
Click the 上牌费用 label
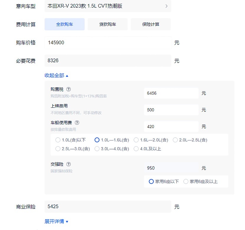pos(59,106)
